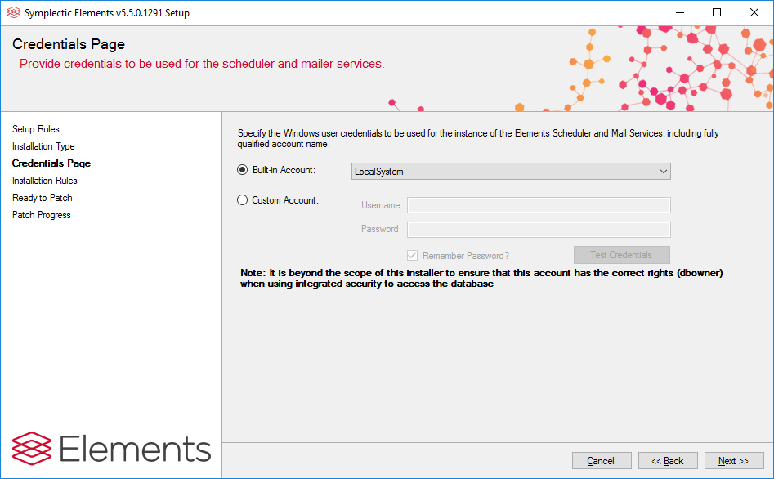Open the Credentials Page step

pyautogui.click(x=51, y=163)
